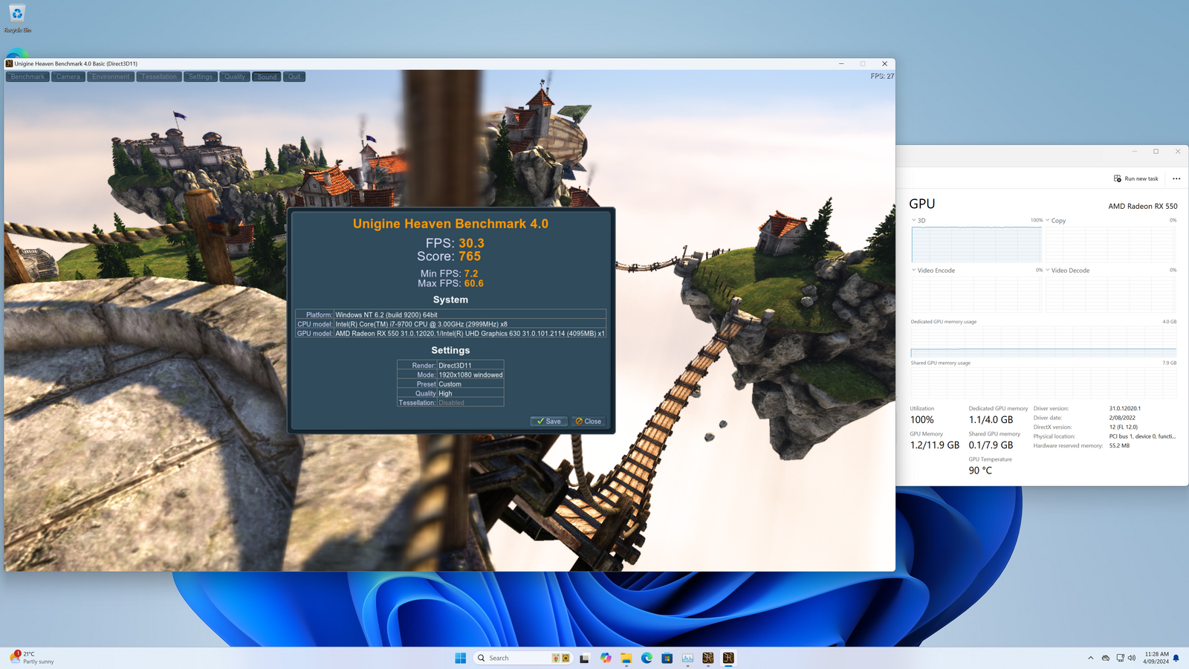Click the Min FPS value 7.2
Viewport: 1189px width, 669px height.
coord(471,274)
